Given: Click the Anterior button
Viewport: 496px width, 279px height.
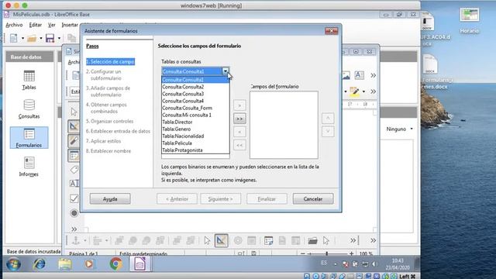Looking at the screenshot, I should 177,199.
